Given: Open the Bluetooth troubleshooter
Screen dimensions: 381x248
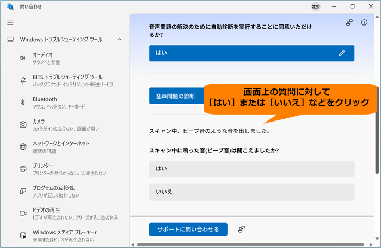Looking at the screenshot, I should point(66,103).
